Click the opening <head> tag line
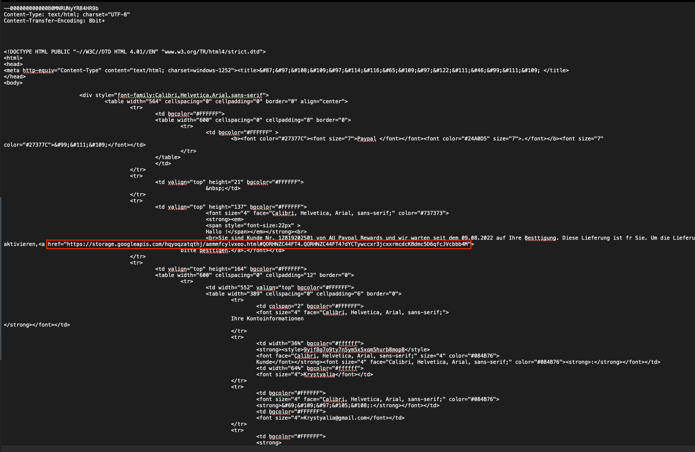695x452 pixels. click(13, 64)
